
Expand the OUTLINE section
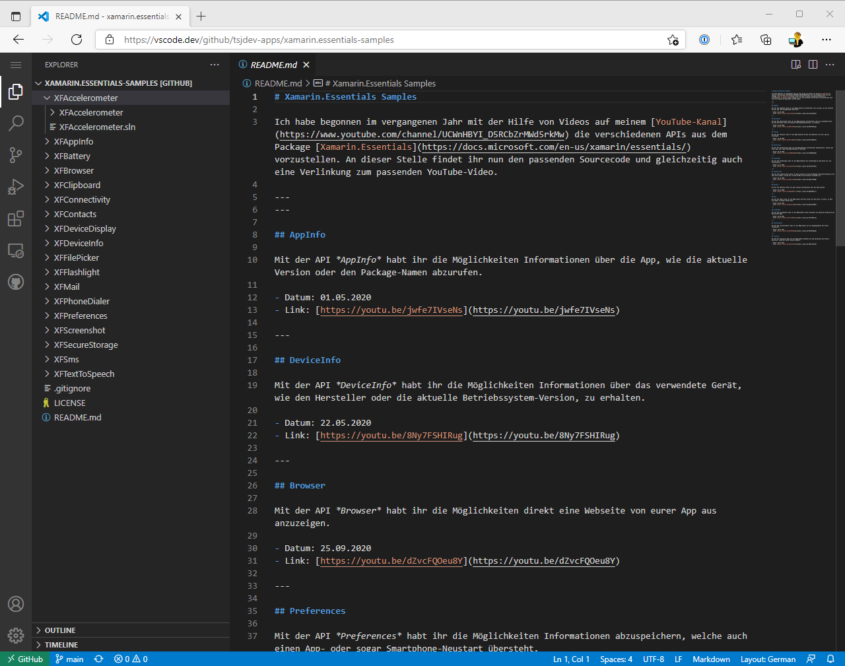[60, 630]
